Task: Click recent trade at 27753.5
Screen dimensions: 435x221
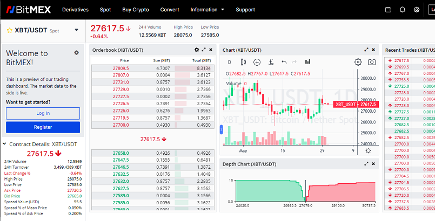Action: [x=401, y=80]
